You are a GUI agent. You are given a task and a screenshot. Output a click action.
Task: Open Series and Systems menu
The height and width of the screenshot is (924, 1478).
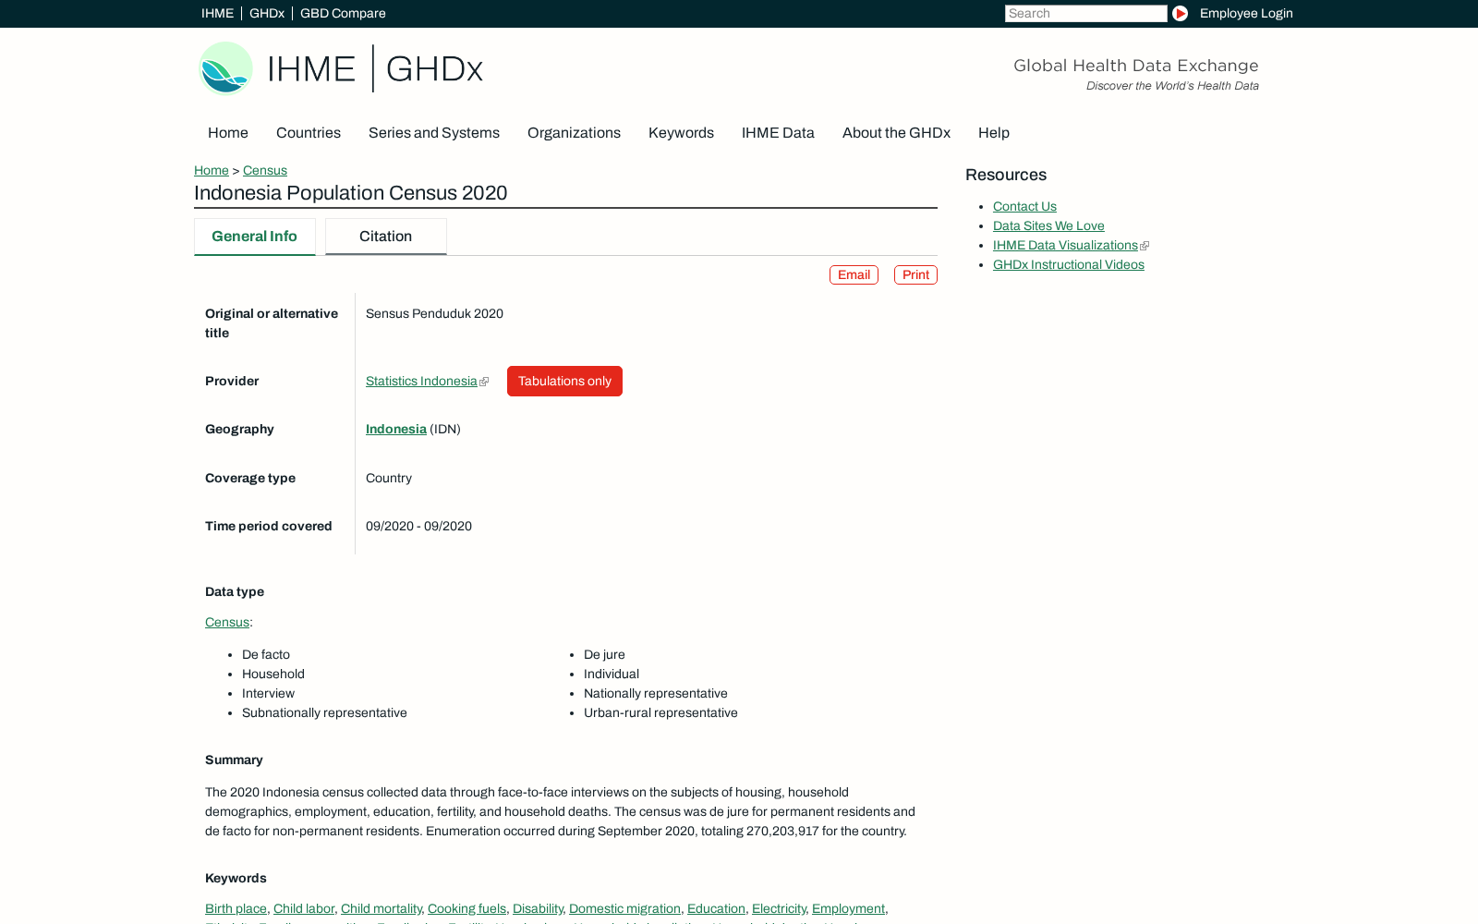(434, 133)
